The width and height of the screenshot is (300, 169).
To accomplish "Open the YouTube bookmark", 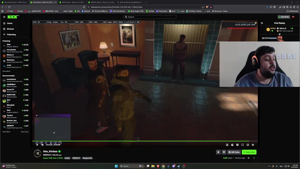I will click(19, 11).
